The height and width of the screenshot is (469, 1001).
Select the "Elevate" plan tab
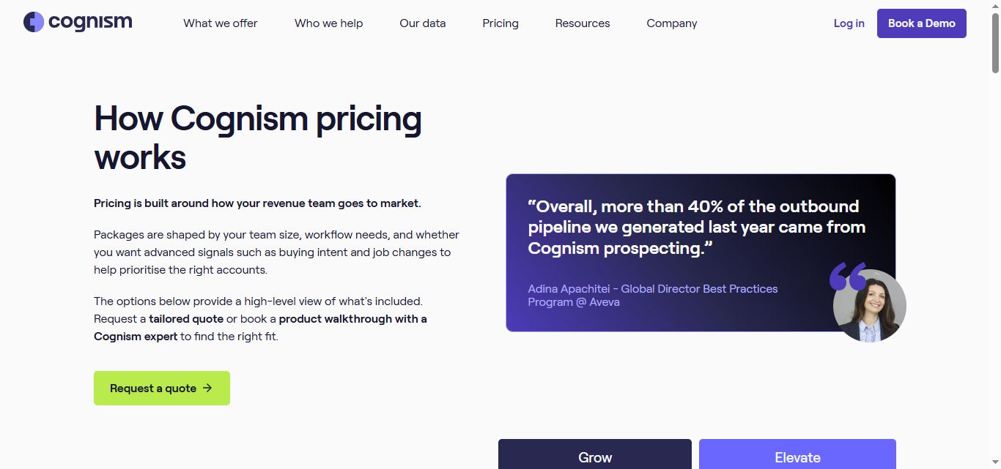click(797, 456)
